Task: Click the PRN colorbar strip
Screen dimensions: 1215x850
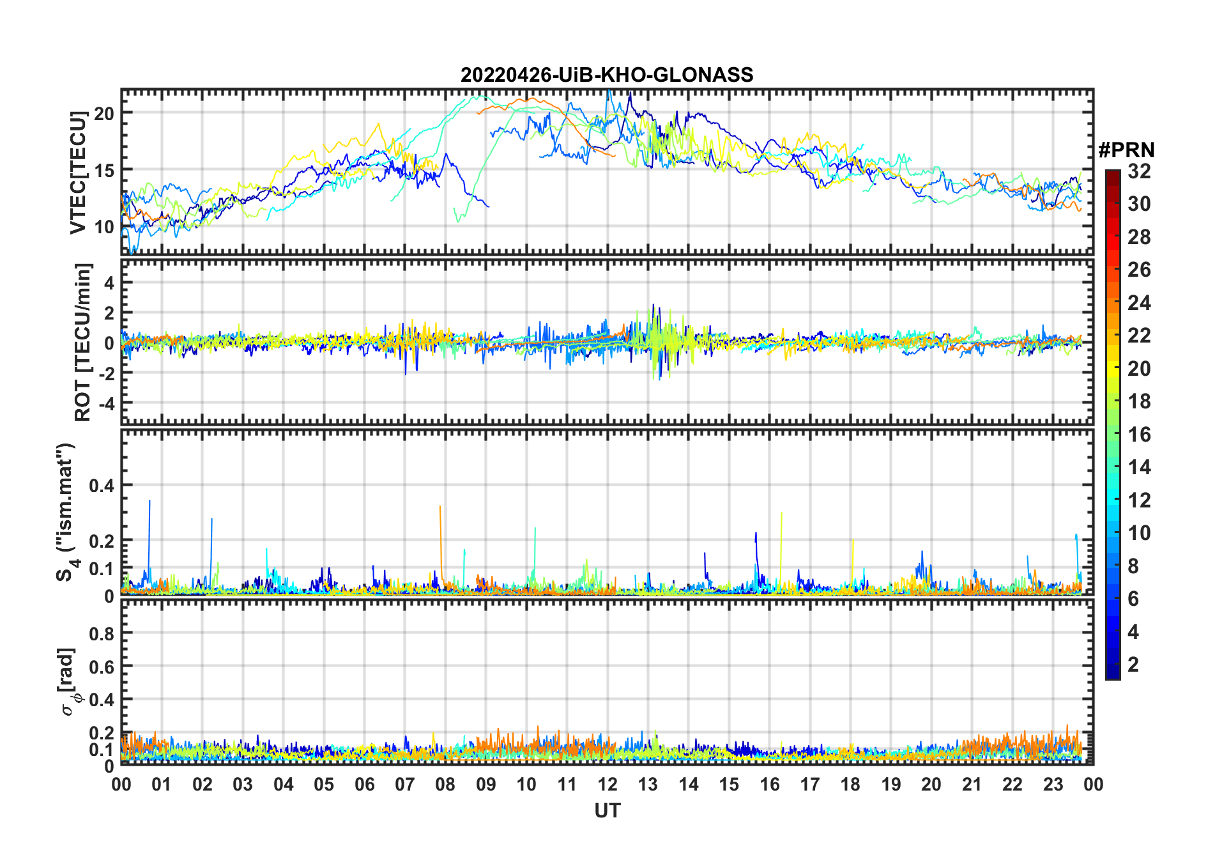Action: point(1112,424)
